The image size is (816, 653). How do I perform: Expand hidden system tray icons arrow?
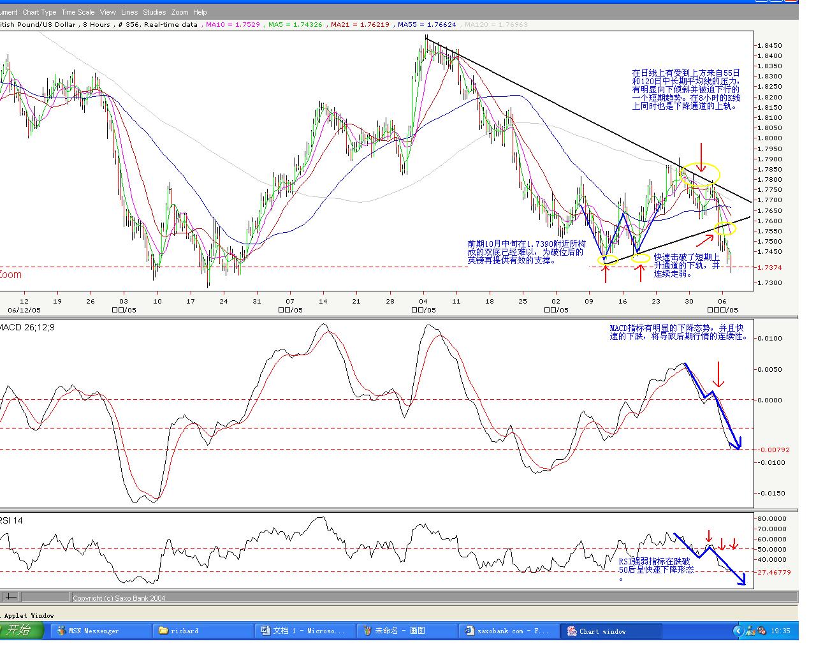738,631
